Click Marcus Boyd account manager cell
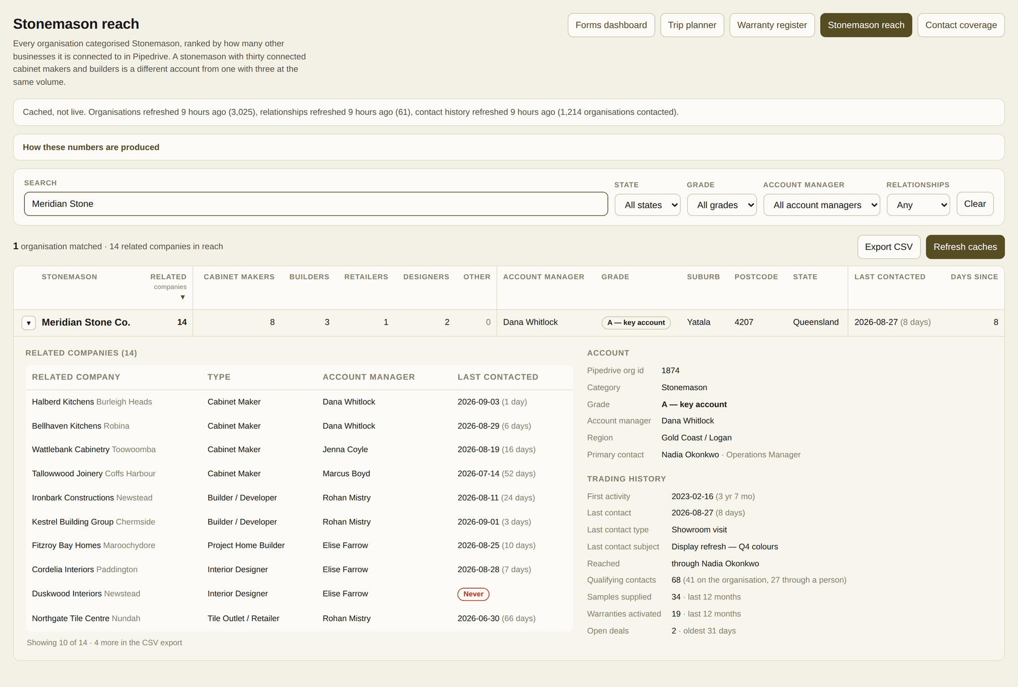1018x687 pixels. [346, 474]
